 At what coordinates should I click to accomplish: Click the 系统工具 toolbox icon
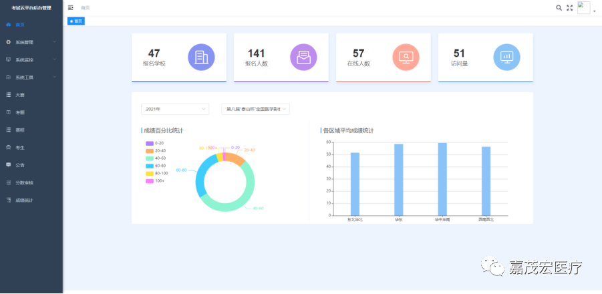[x=9, y=77]
